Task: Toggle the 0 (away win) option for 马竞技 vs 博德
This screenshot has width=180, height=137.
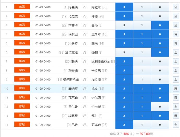Action: (x=160, y=16)
